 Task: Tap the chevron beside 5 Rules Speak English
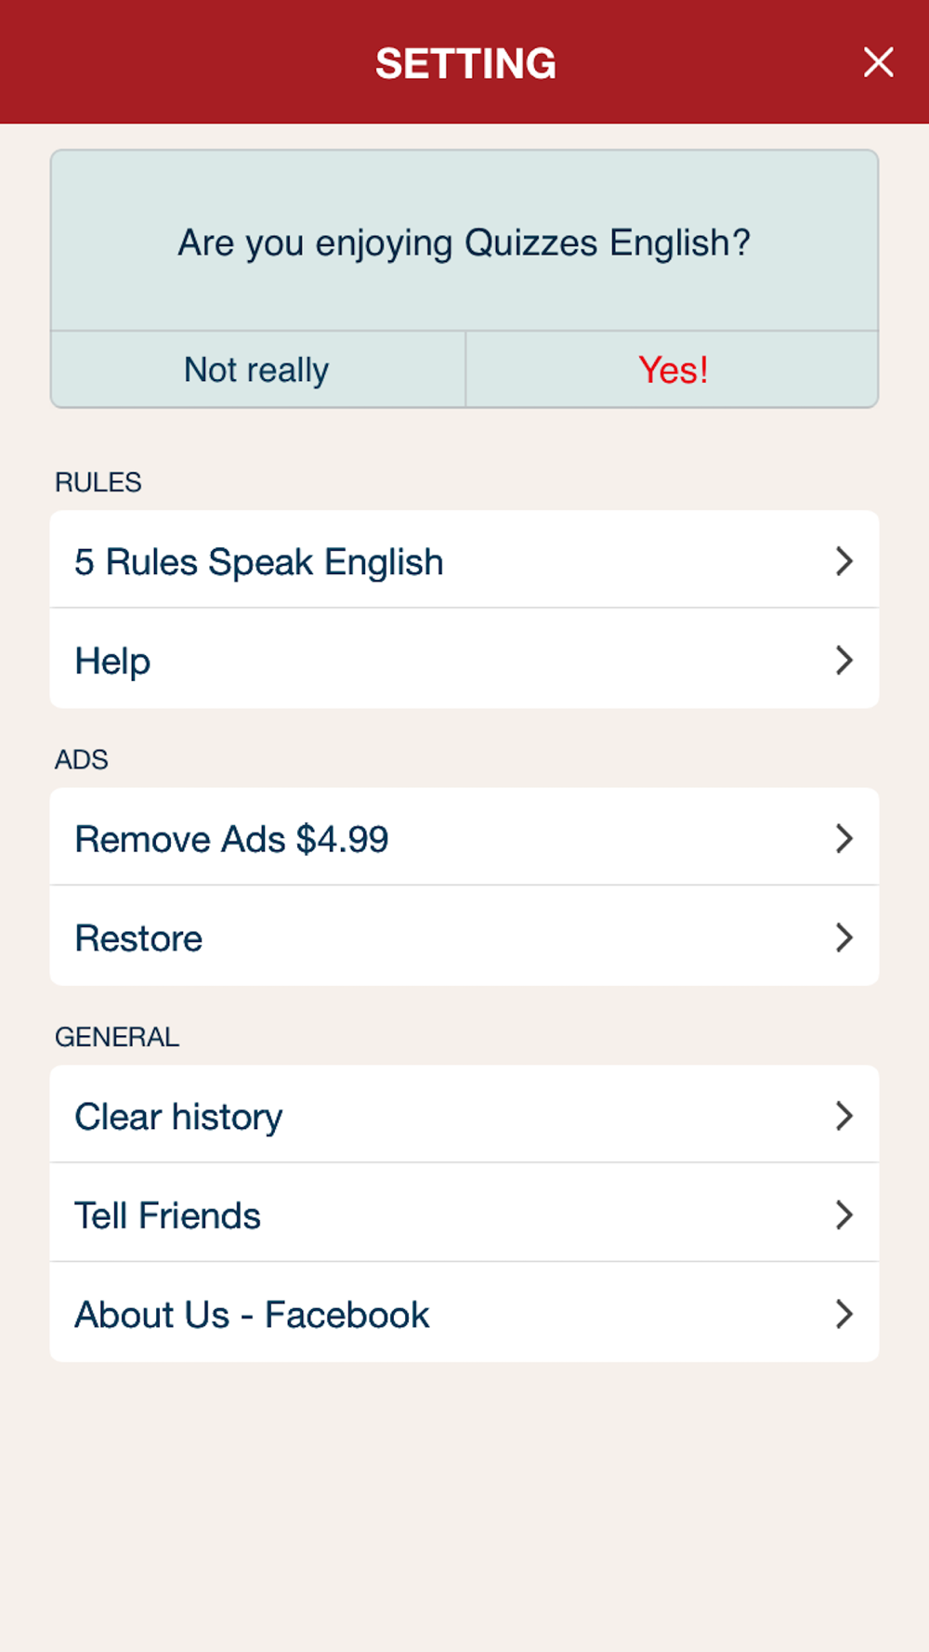(x=844, y=561)
